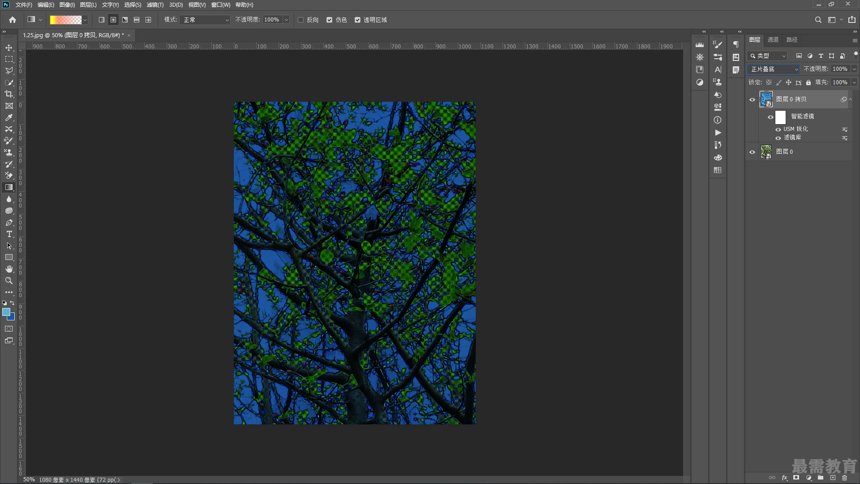The width and height of the screenshot is (860, 484).
Task: Select the Clone Stamp tool
Action: coord(9,152)
